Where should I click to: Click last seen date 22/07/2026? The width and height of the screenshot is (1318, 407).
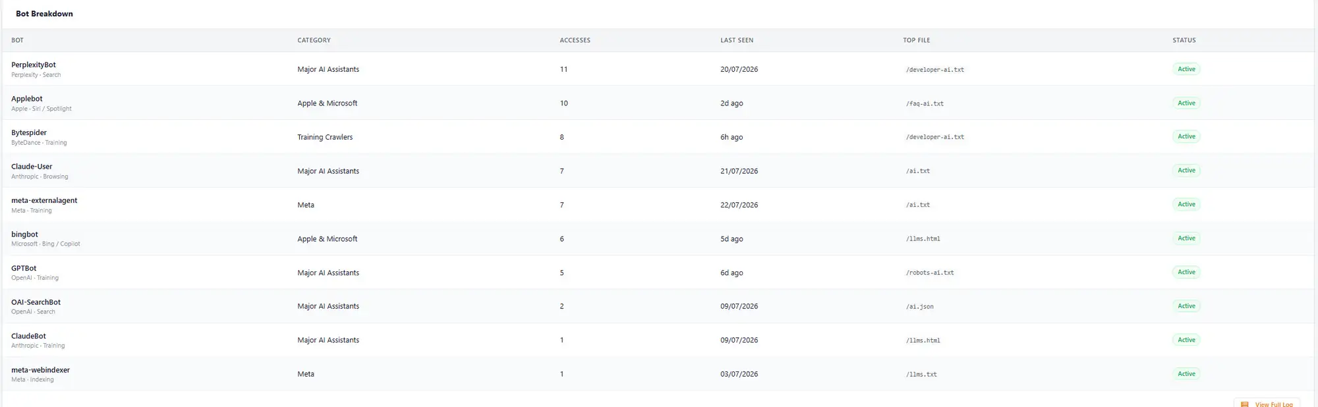pos(739,205)
